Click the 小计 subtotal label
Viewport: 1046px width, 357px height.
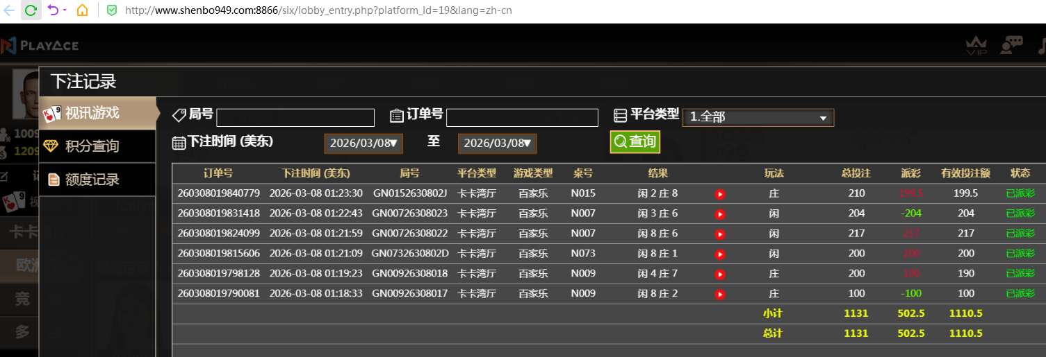(773, 313)
